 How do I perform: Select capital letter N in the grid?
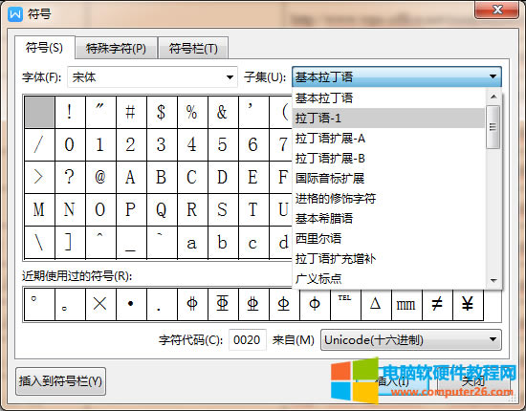(x=70, y=209)
